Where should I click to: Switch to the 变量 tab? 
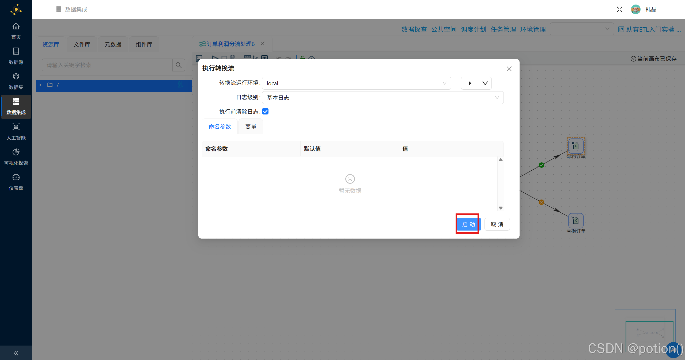251,127
